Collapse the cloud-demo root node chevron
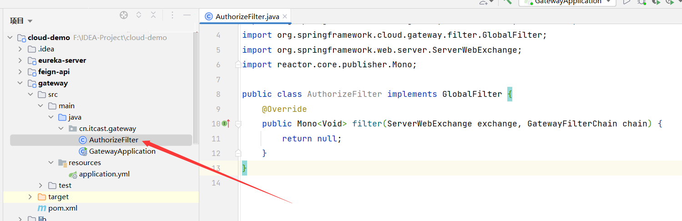This screenshot has width=682, height=221. tap(10, 38)
